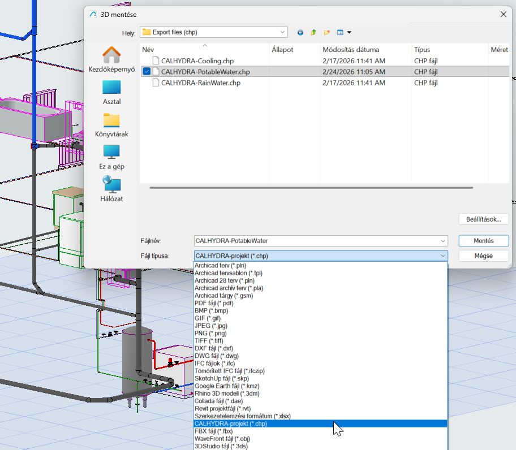This screenshot has width=516, height=450.
Task: Uncheck the CALHYDRA-PotableWater.chp checkbox
Action: coord(147,72)
